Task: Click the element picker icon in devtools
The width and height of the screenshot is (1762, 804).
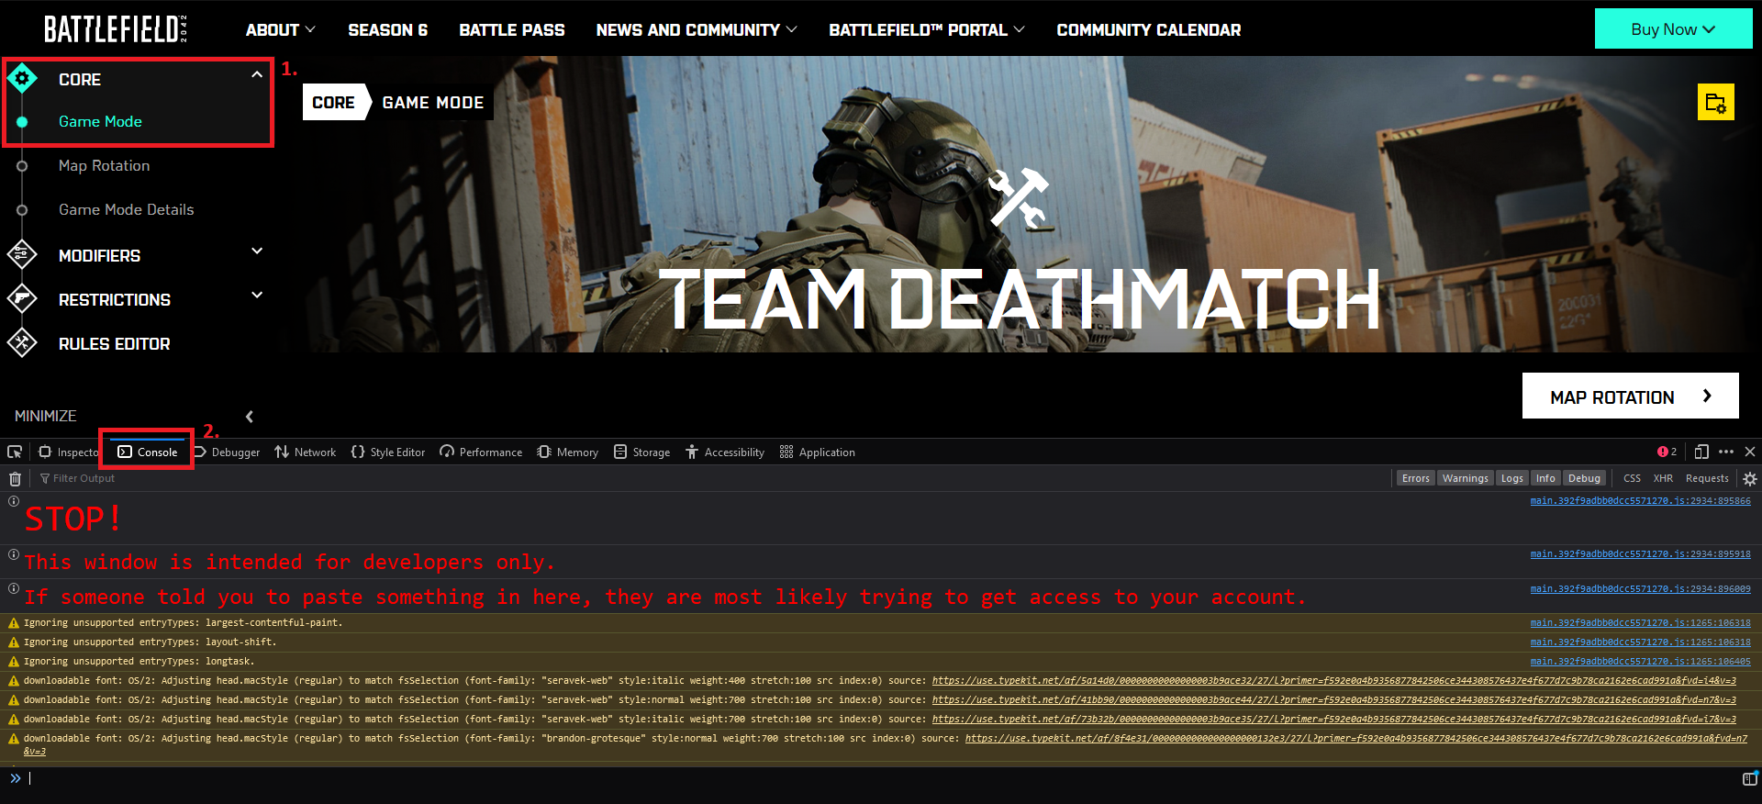Action: [x=15, y=452]
